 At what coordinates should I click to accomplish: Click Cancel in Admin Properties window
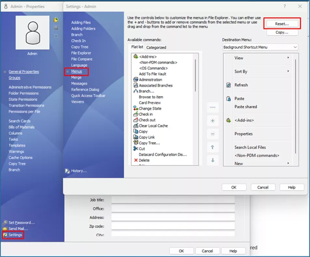(208, 251)
